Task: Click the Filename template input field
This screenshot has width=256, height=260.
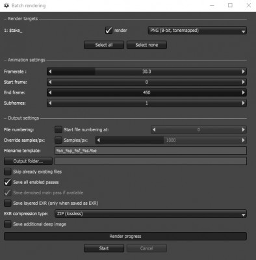Action: coord(151,151)
